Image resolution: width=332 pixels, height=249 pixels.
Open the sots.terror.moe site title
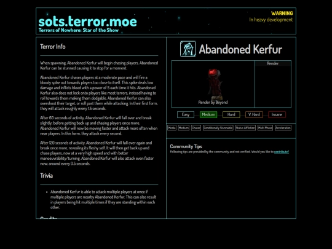click(x=88, y=22)
